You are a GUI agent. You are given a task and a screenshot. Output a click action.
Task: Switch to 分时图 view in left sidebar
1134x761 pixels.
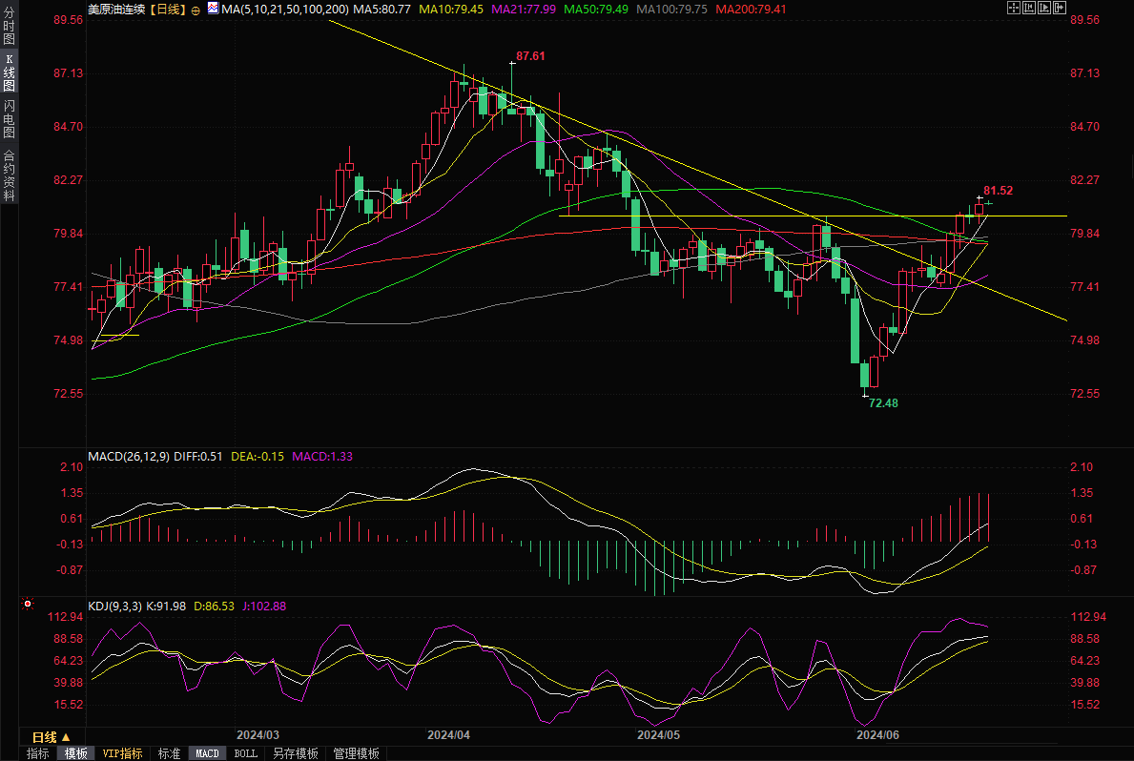click(x=10, y=32)
